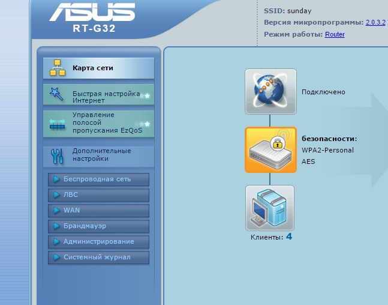The width and height of the screenshot is (388, 305).
Task: Click the ASUS logo in the header
Action: (x=92, y=12)
